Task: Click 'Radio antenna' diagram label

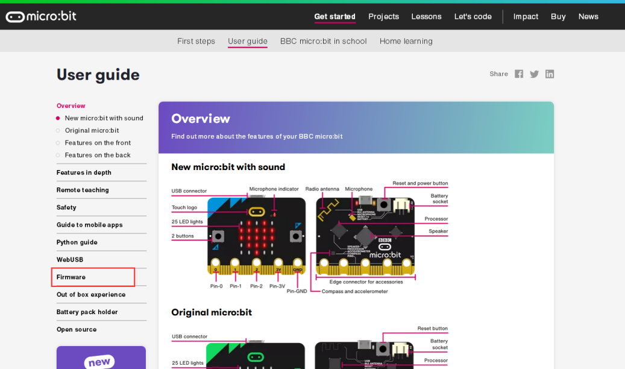Action: 322,189
